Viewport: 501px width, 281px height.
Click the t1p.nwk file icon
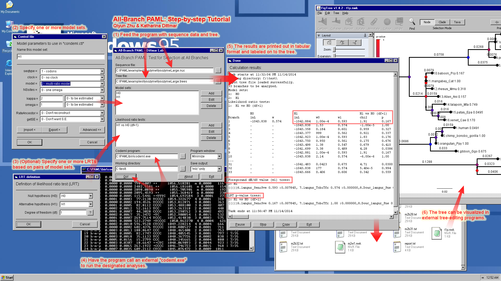[437, 233]
